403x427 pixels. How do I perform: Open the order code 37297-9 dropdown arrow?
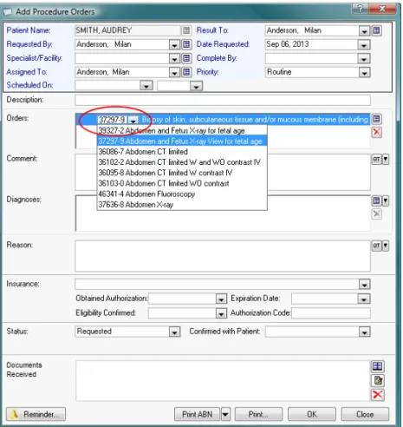[133, 120]
